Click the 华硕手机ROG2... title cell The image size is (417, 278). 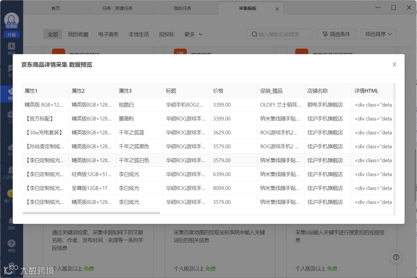tap(186, 105)
